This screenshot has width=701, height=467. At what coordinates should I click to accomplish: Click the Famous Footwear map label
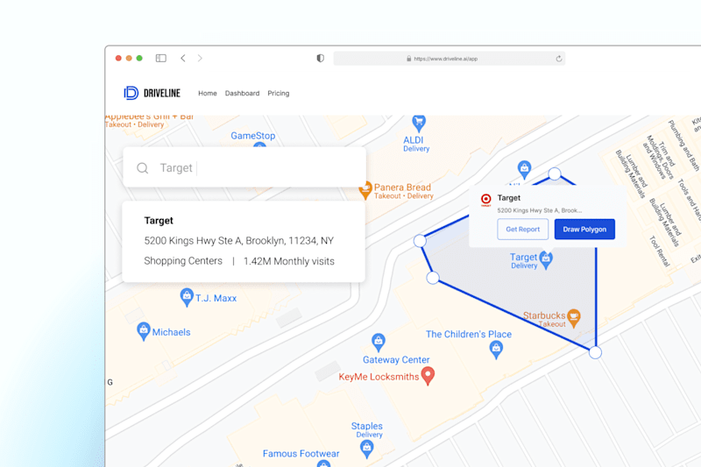point(301,454)
